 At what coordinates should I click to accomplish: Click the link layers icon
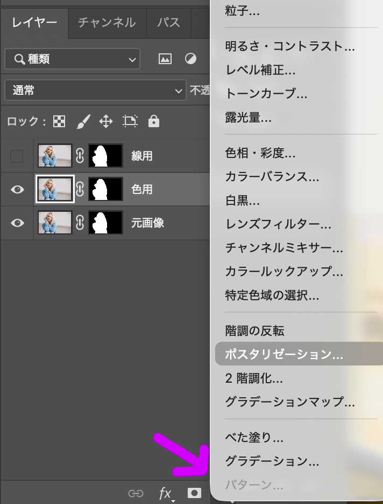(136, 493)
